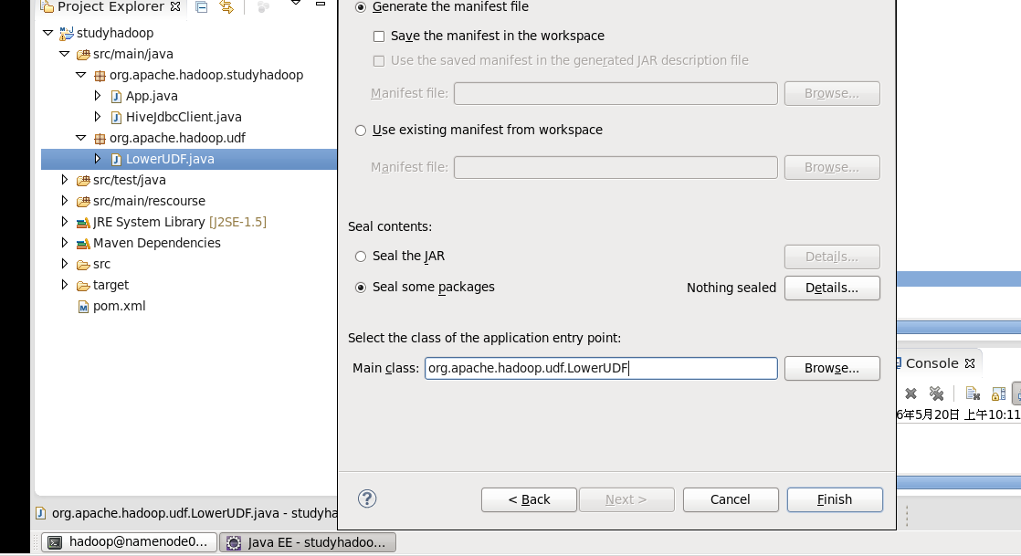The height and width of the screenshot is (556, 1021).
Task: Toggle Scroll Lock icon in Console
Action: pyautogui.click(x=998, y=393)
